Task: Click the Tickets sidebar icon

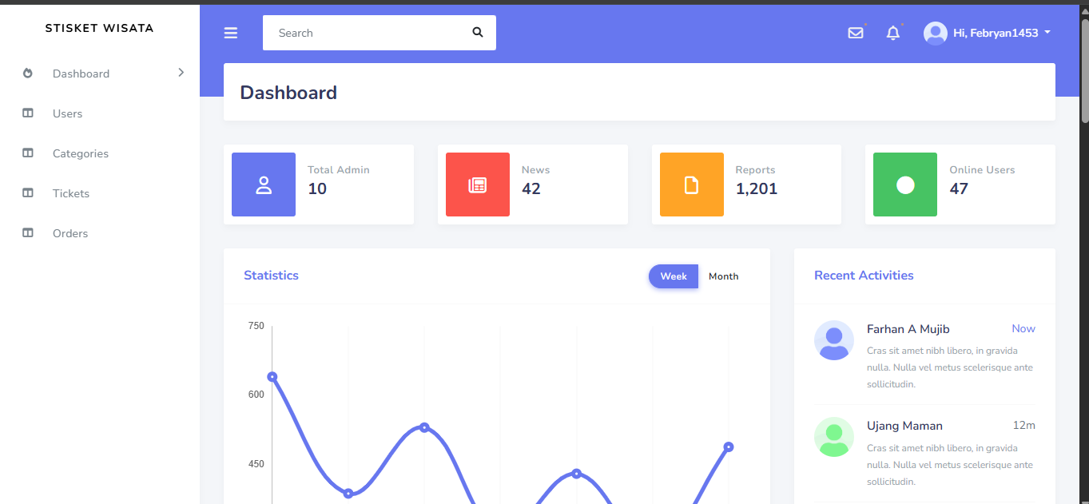Action: [x=28, y=193]
